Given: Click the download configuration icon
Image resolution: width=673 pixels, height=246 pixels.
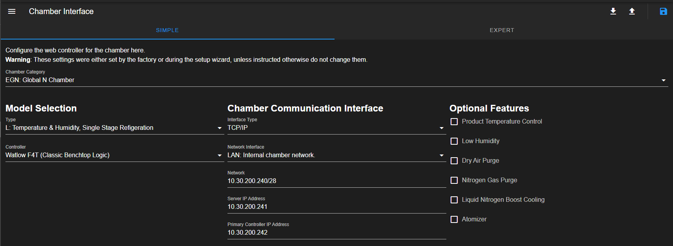Looking at the screenshot, I should (x=613, y=11).
